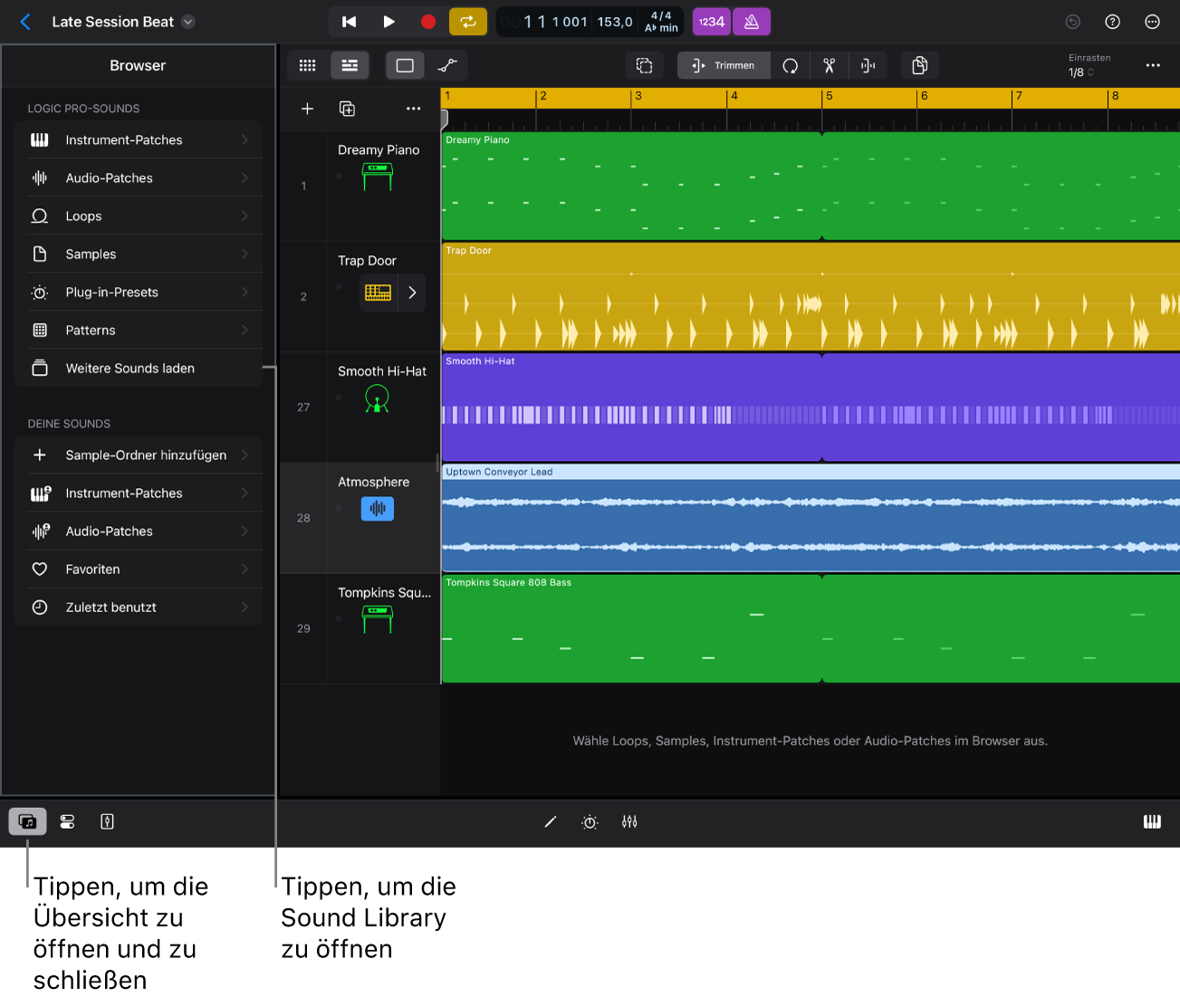Select the pencil edit tool
Viewport: 1180px width, 997px height.
pos(551,821)
